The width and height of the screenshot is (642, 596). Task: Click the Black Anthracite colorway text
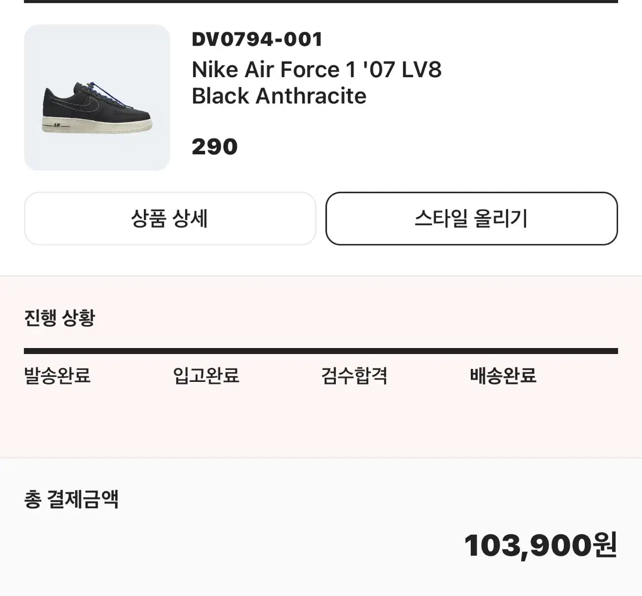(279, 96)
